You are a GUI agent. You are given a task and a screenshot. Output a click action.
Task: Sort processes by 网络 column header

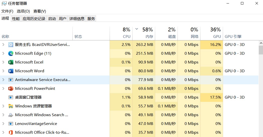[189, 33]
